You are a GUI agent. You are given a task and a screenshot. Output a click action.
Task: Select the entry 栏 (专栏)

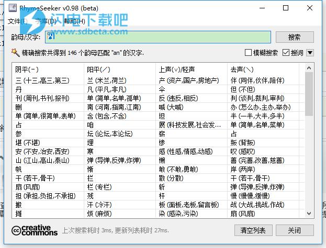coord(99,187)
